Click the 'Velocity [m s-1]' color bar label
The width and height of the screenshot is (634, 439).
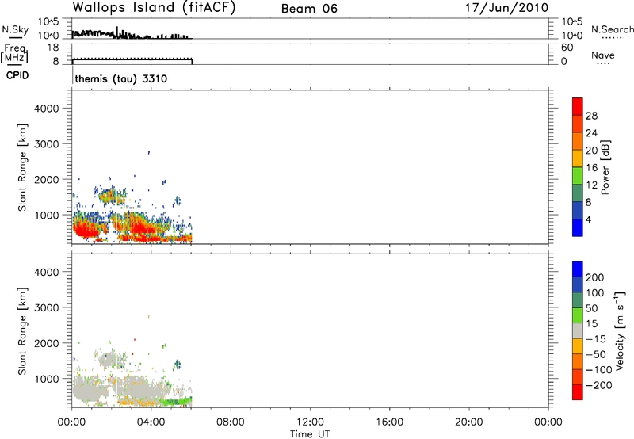point(620,330)
